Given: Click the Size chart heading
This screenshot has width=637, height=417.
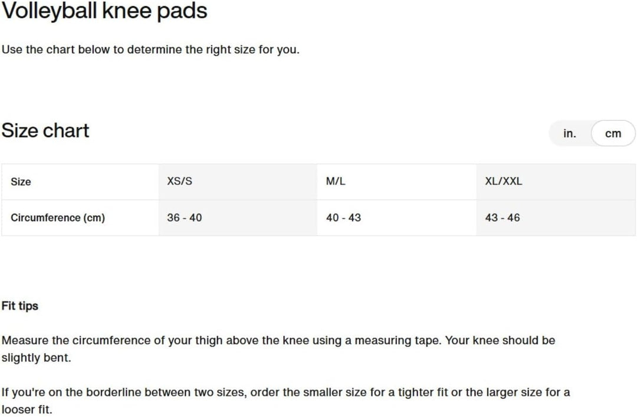Looking at the screenshot, I should [x=45, y=130].
